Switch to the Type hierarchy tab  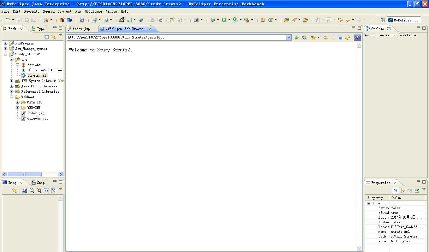tap(38, 29)
